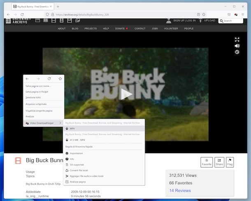251x201 pixels.
Task: Click the Favorite button
Action: (x=207, y=162)
